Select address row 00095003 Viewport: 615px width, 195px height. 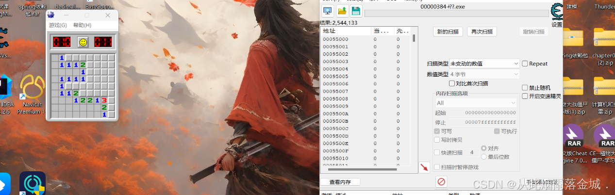[366, 62]
